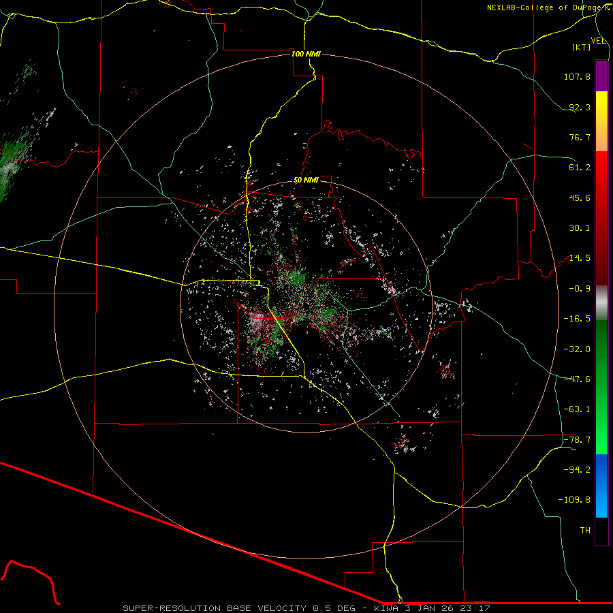613x613 pixels.
Task: Click the NEXLAB-College of DuPage watermark text
Action: click(548, 7)
